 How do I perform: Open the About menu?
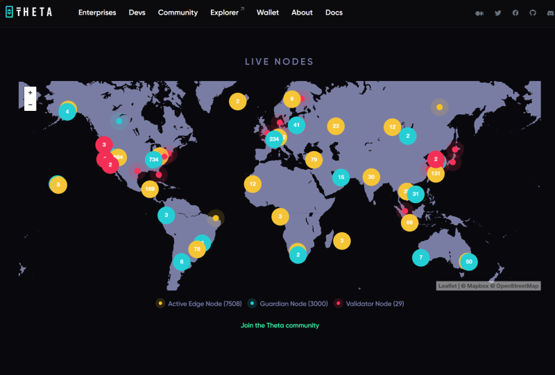click(x=302, y=12)
